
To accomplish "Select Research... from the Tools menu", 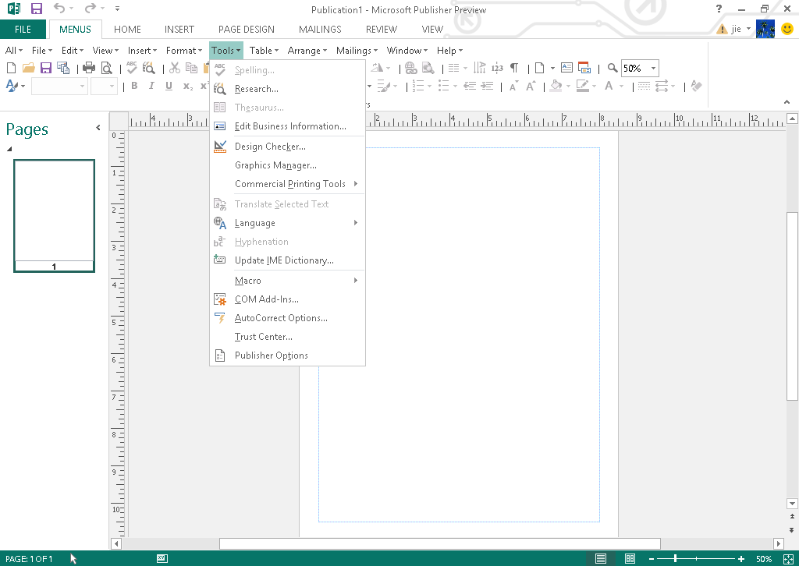I will (x=287, y=89).
